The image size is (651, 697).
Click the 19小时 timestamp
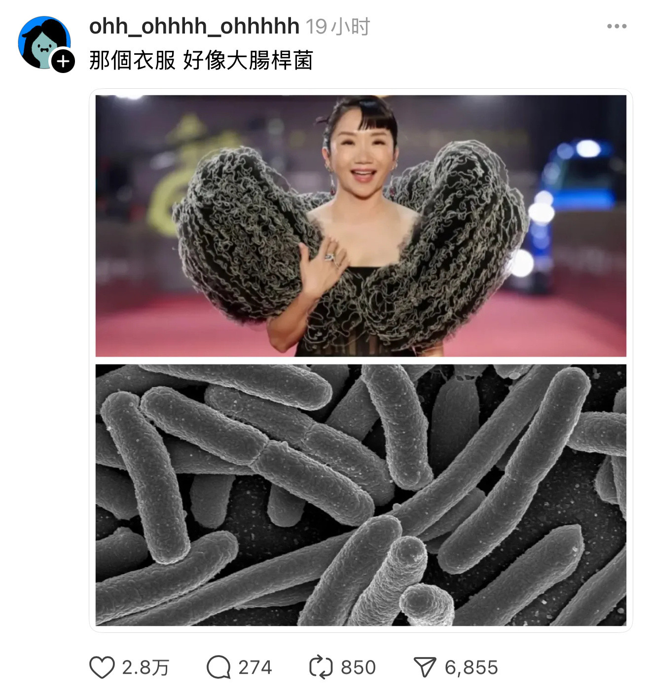coord(337,27)
